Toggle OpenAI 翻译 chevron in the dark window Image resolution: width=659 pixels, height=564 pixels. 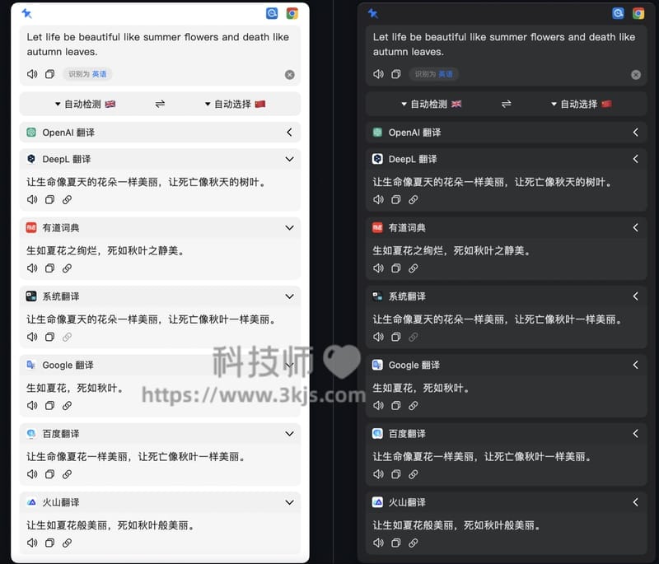click(x=636, y=133)
